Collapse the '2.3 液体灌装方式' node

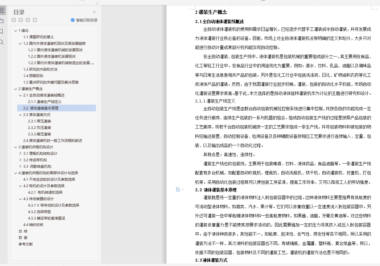[20, 114]
